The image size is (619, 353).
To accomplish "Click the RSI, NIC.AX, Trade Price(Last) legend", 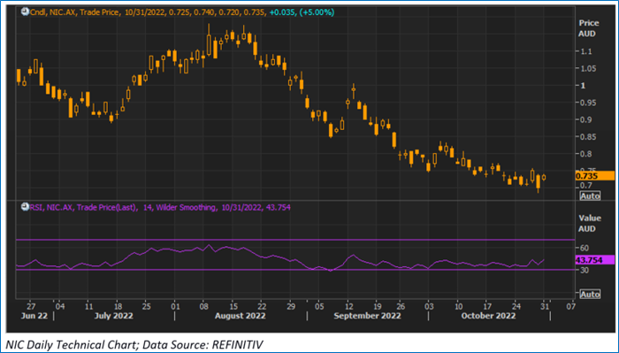I will click(84, 207).
